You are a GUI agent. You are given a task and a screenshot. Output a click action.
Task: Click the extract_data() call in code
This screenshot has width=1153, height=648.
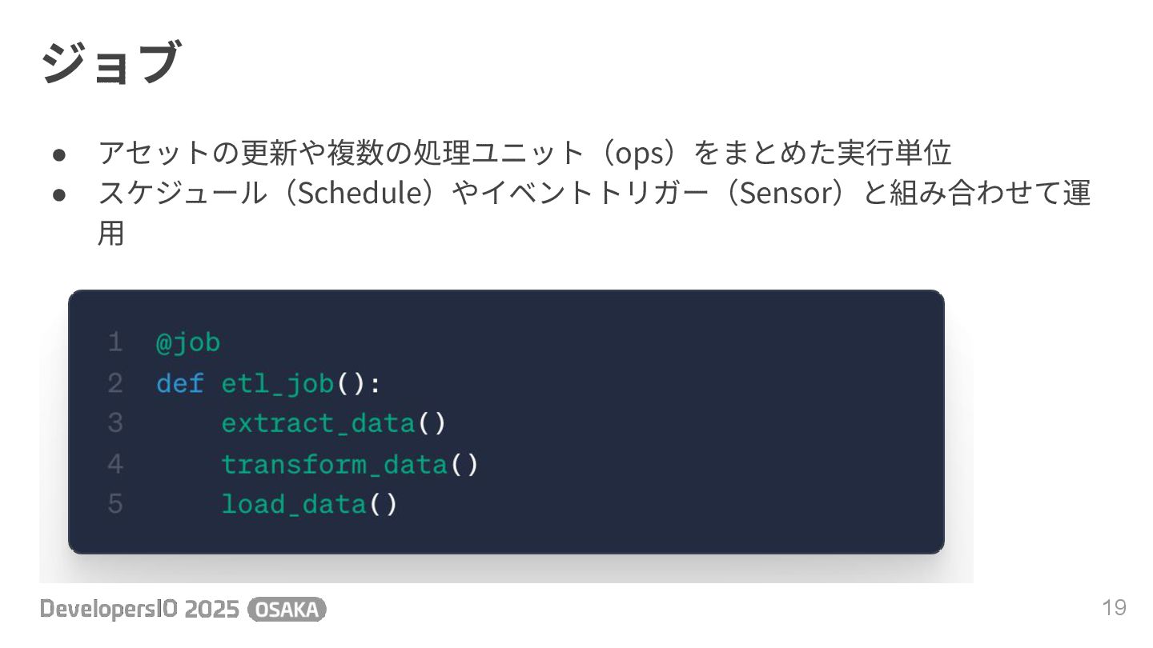click(333, 424)
